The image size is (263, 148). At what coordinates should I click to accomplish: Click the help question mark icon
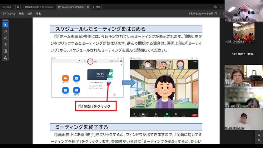coord(215,7)
